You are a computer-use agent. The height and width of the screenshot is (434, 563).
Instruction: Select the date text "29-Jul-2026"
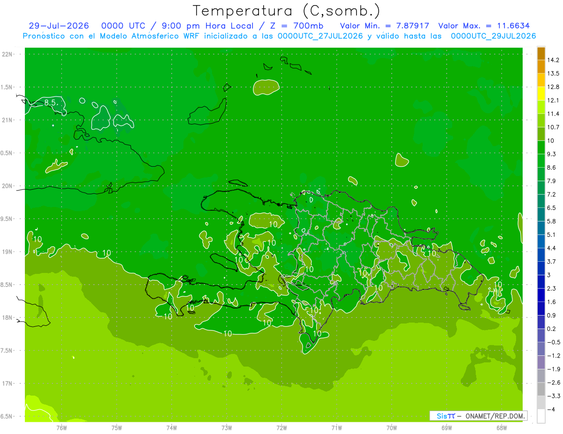(59, 26)
